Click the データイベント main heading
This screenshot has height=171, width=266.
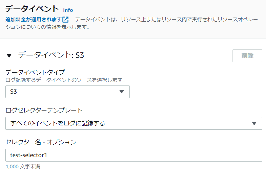tap(32, 9)
